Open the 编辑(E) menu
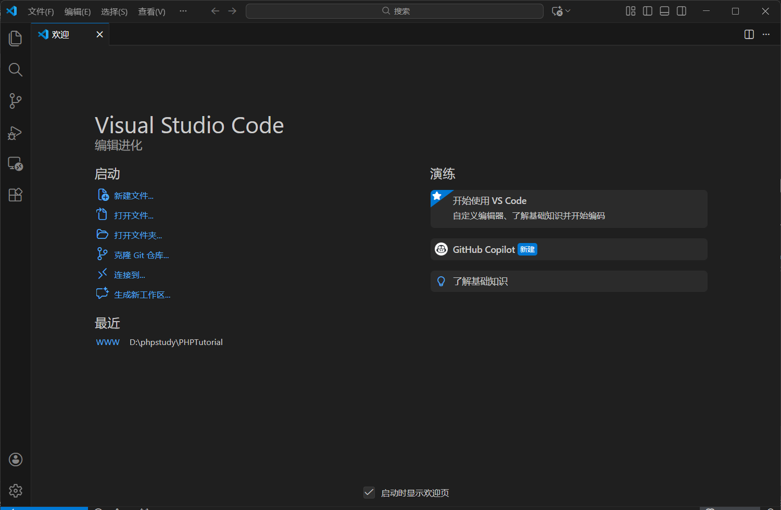This screenshot has height=510, width=781. click(78, 11)
